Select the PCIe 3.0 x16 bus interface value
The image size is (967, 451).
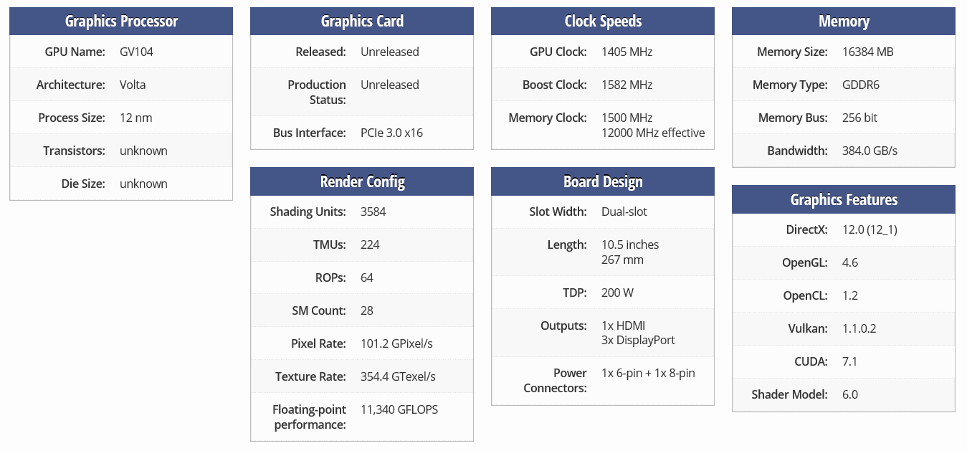tap(391, 133)
